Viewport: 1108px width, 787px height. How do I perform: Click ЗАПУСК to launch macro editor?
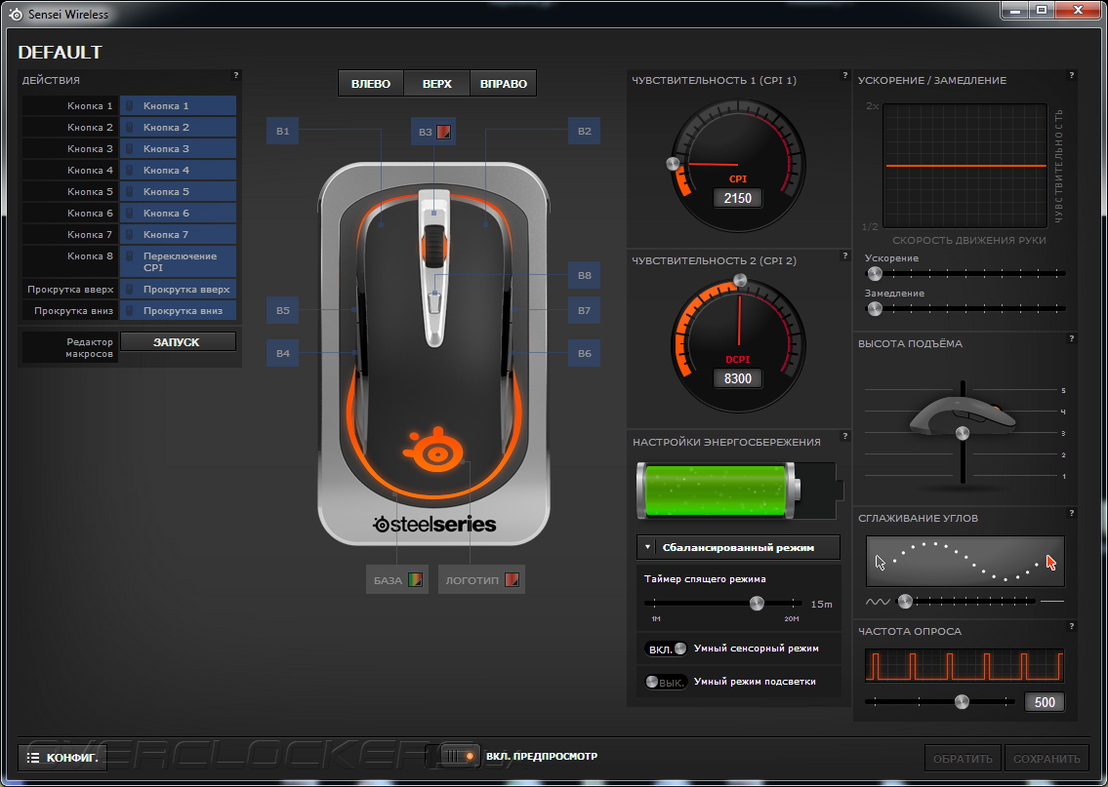click(178, 341)
